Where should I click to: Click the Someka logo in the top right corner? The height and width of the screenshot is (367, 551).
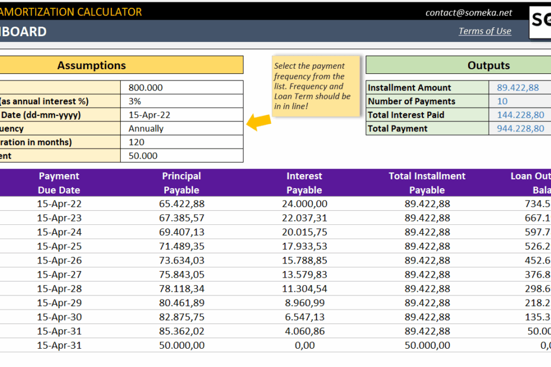(x=540, y=22)
